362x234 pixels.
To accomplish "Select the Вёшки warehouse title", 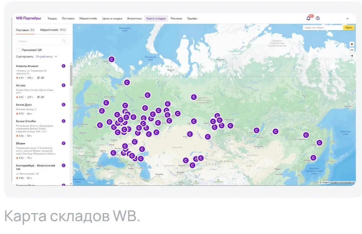I will pos(21,143).
